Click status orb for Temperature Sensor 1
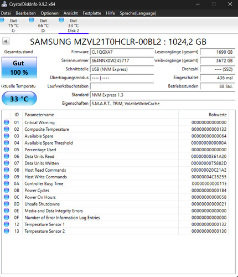238x277 pixels. tap(7, 224)
